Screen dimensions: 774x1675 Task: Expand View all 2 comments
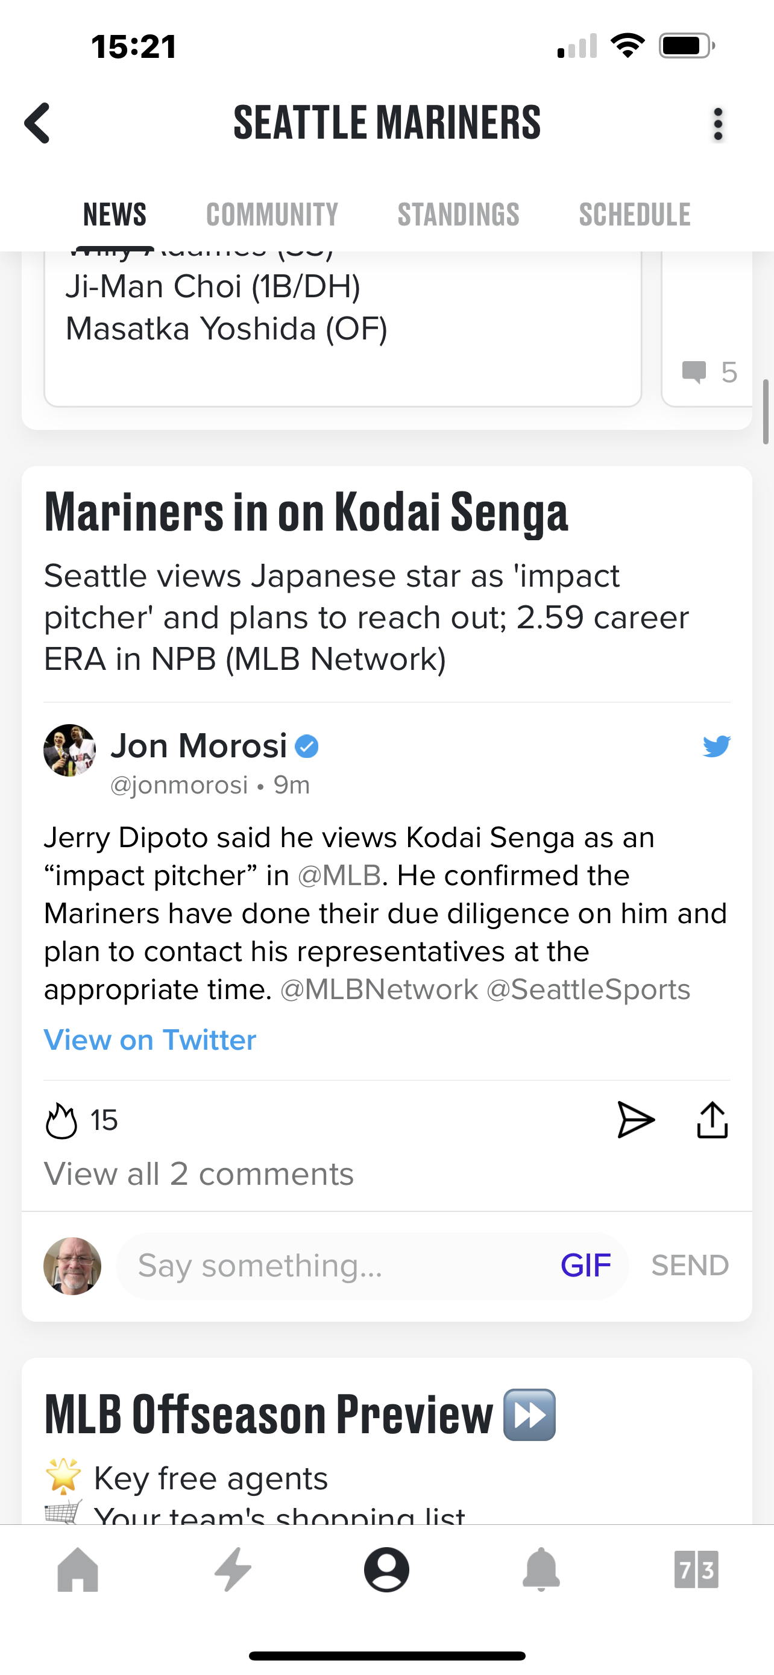pos(199,1175)
